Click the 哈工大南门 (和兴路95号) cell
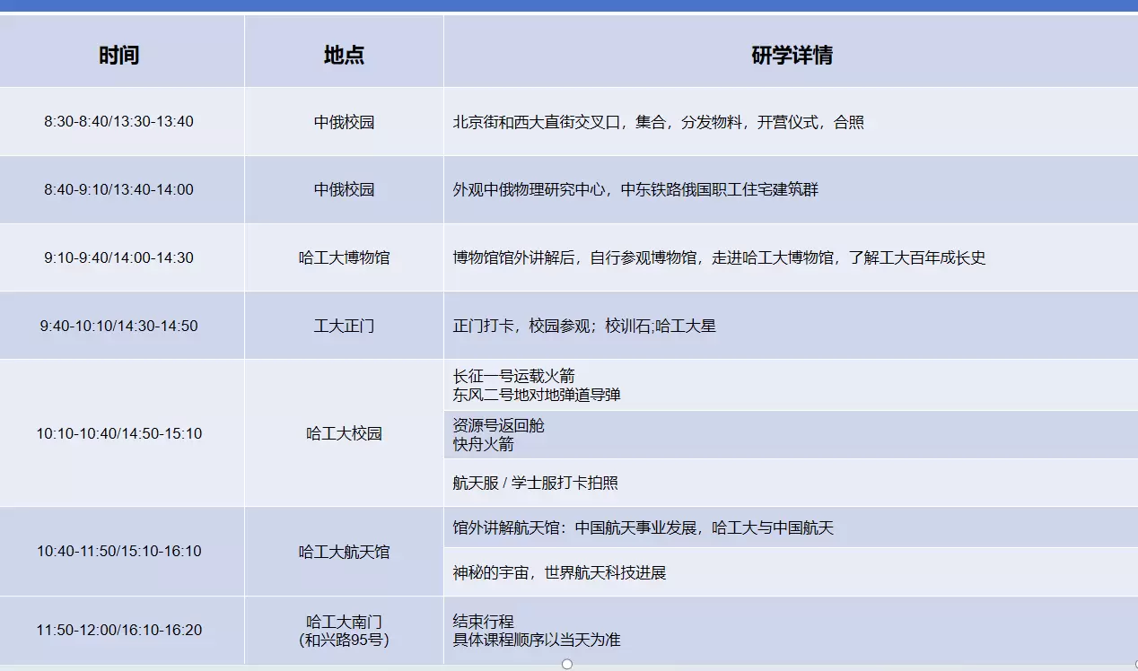 click(x=344, y=631)
